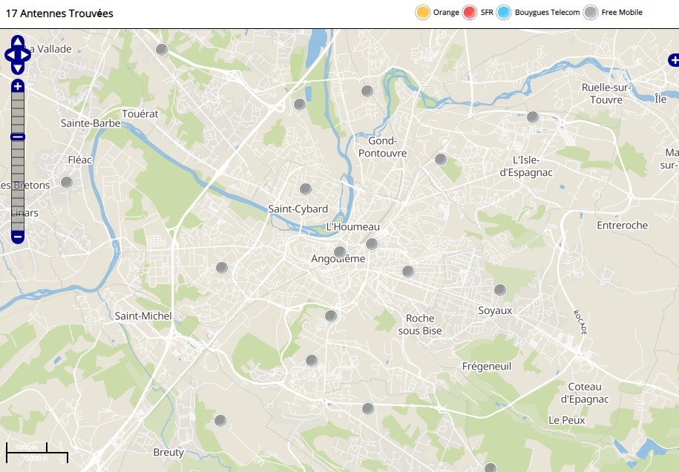
Task: Click the Bouygues Telecom legend label
Action: (x=548, y=13)
